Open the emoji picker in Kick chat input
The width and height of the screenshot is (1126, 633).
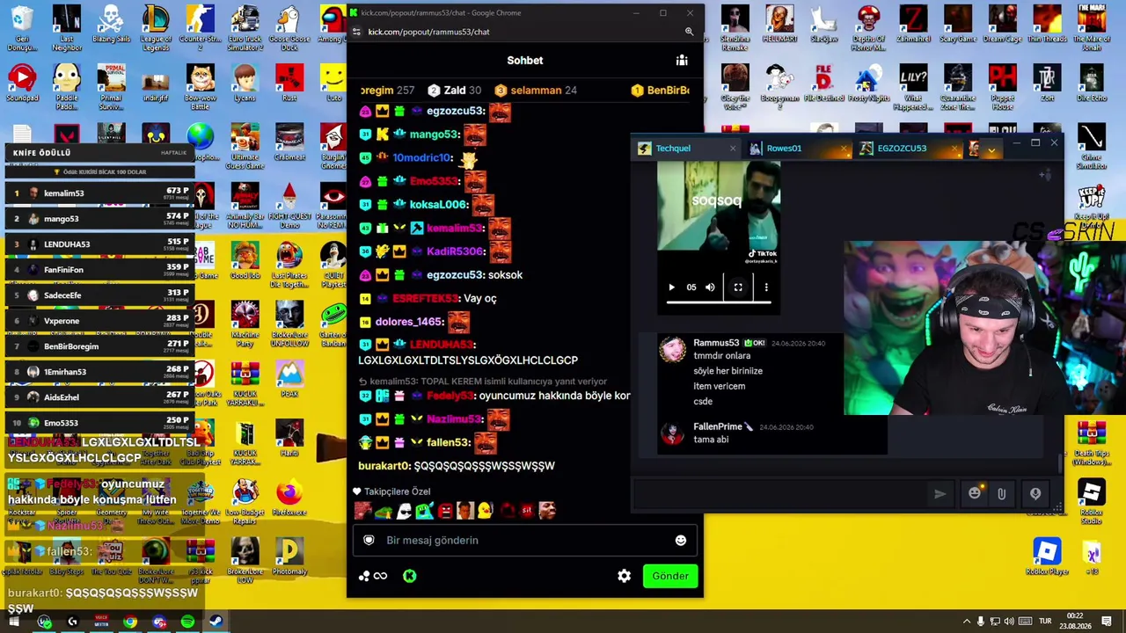[681, 540]
